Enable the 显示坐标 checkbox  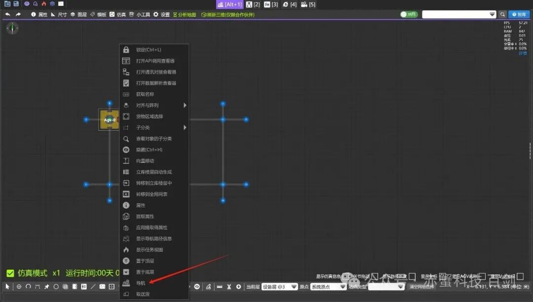pyautogui.click(x=443, y=276)
